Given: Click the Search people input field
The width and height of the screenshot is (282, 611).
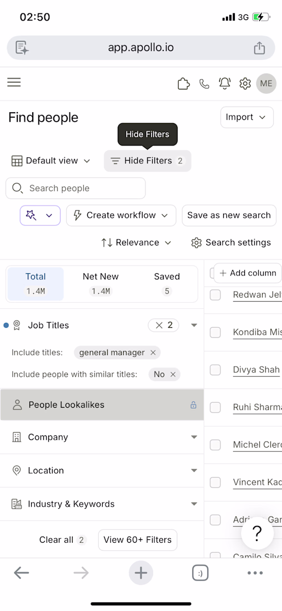Looking at the screenshot, I should tap(75, 188).
